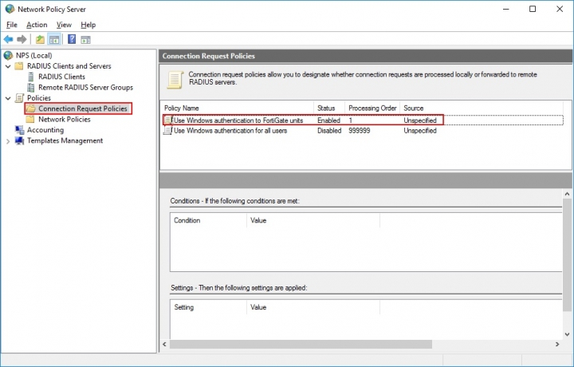This screenshot has height=367, width=574.
Task: Toggle the show/hide console tree icon
Action: click(54, 39)
